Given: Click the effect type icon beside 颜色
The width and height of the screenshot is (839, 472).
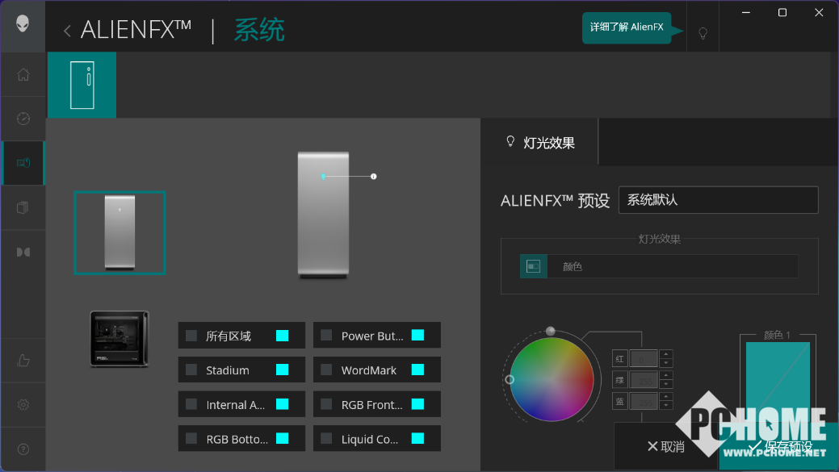Looking at the screenshot, I should (534, 266).
